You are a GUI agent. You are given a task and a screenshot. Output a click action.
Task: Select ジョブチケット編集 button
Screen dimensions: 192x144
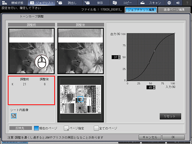pyautogui.click(x=141, y=10)
